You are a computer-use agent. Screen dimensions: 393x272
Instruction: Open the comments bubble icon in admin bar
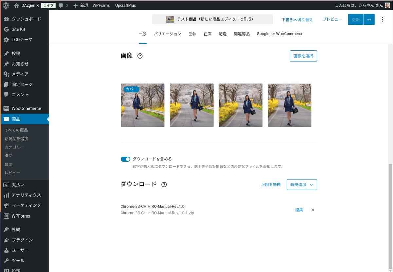click(61, 6)
